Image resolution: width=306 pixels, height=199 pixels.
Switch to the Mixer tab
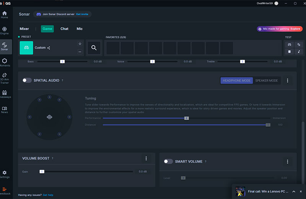(24, 29)
